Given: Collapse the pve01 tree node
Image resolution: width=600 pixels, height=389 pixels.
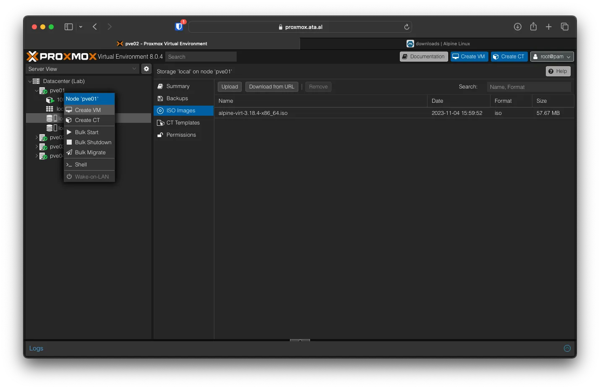Looking at the screenshot, I should click(x=37, y=91).
